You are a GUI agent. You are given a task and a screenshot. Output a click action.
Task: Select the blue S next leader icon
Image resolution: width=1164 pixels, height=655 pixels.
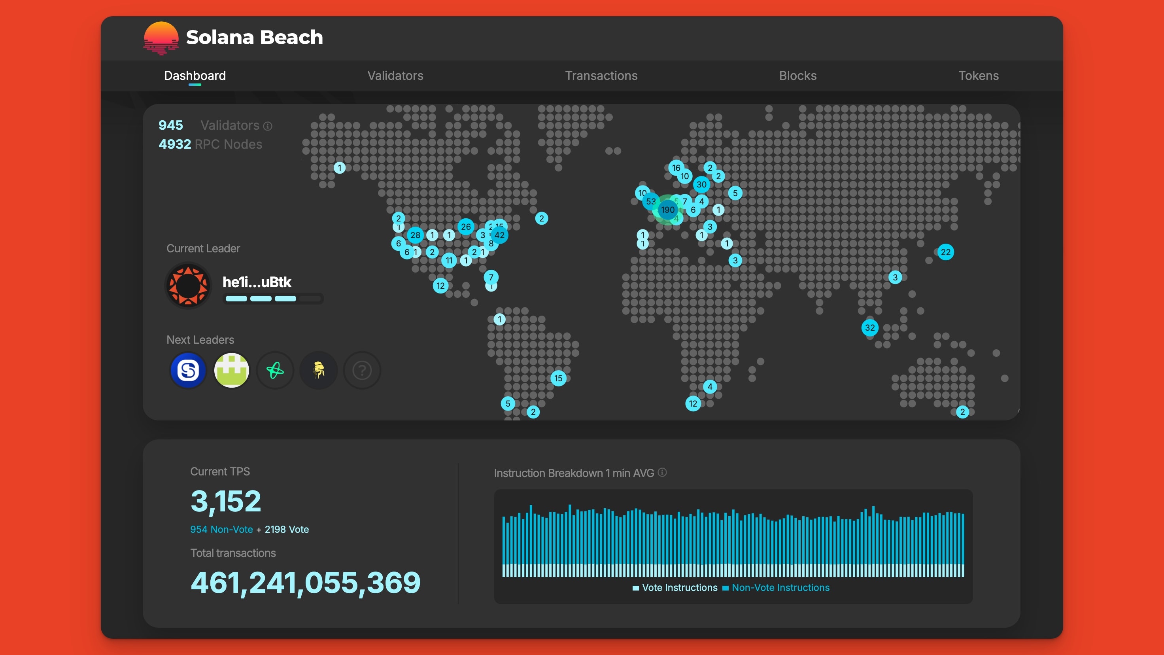[188, 371]
